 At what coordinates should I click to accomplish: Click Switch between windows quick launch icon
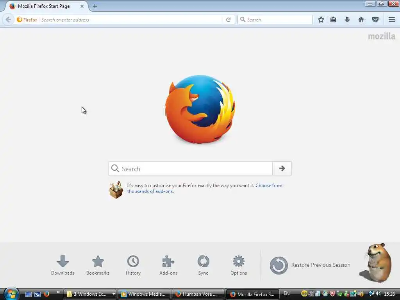pos(37,294)
